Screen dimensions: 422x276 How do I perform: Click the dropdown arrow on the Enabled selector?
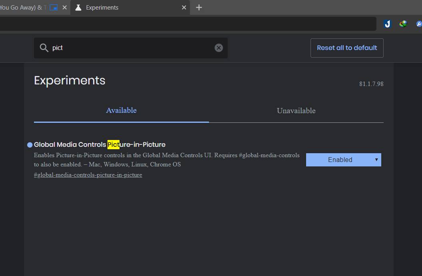point(376,160)
